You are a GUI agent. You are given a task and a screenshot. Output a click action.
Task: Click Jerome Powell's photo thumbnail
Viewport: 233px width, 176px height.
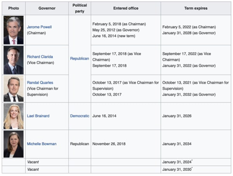(x=13, y=30)
